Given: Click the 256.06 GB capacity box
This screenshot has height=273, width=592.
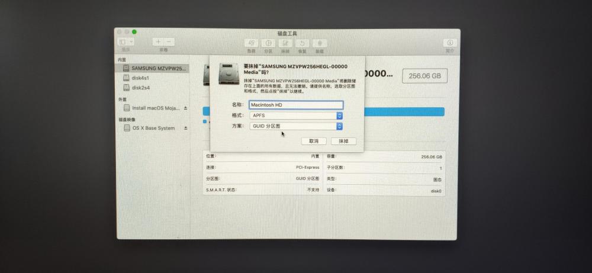Looking at the screenshot, I should (424, 76).
